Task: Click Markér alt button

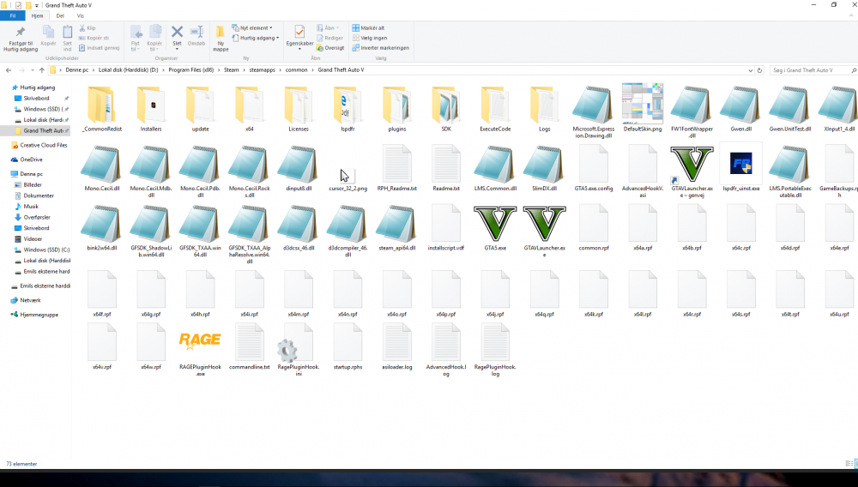Action: [368, 28]
